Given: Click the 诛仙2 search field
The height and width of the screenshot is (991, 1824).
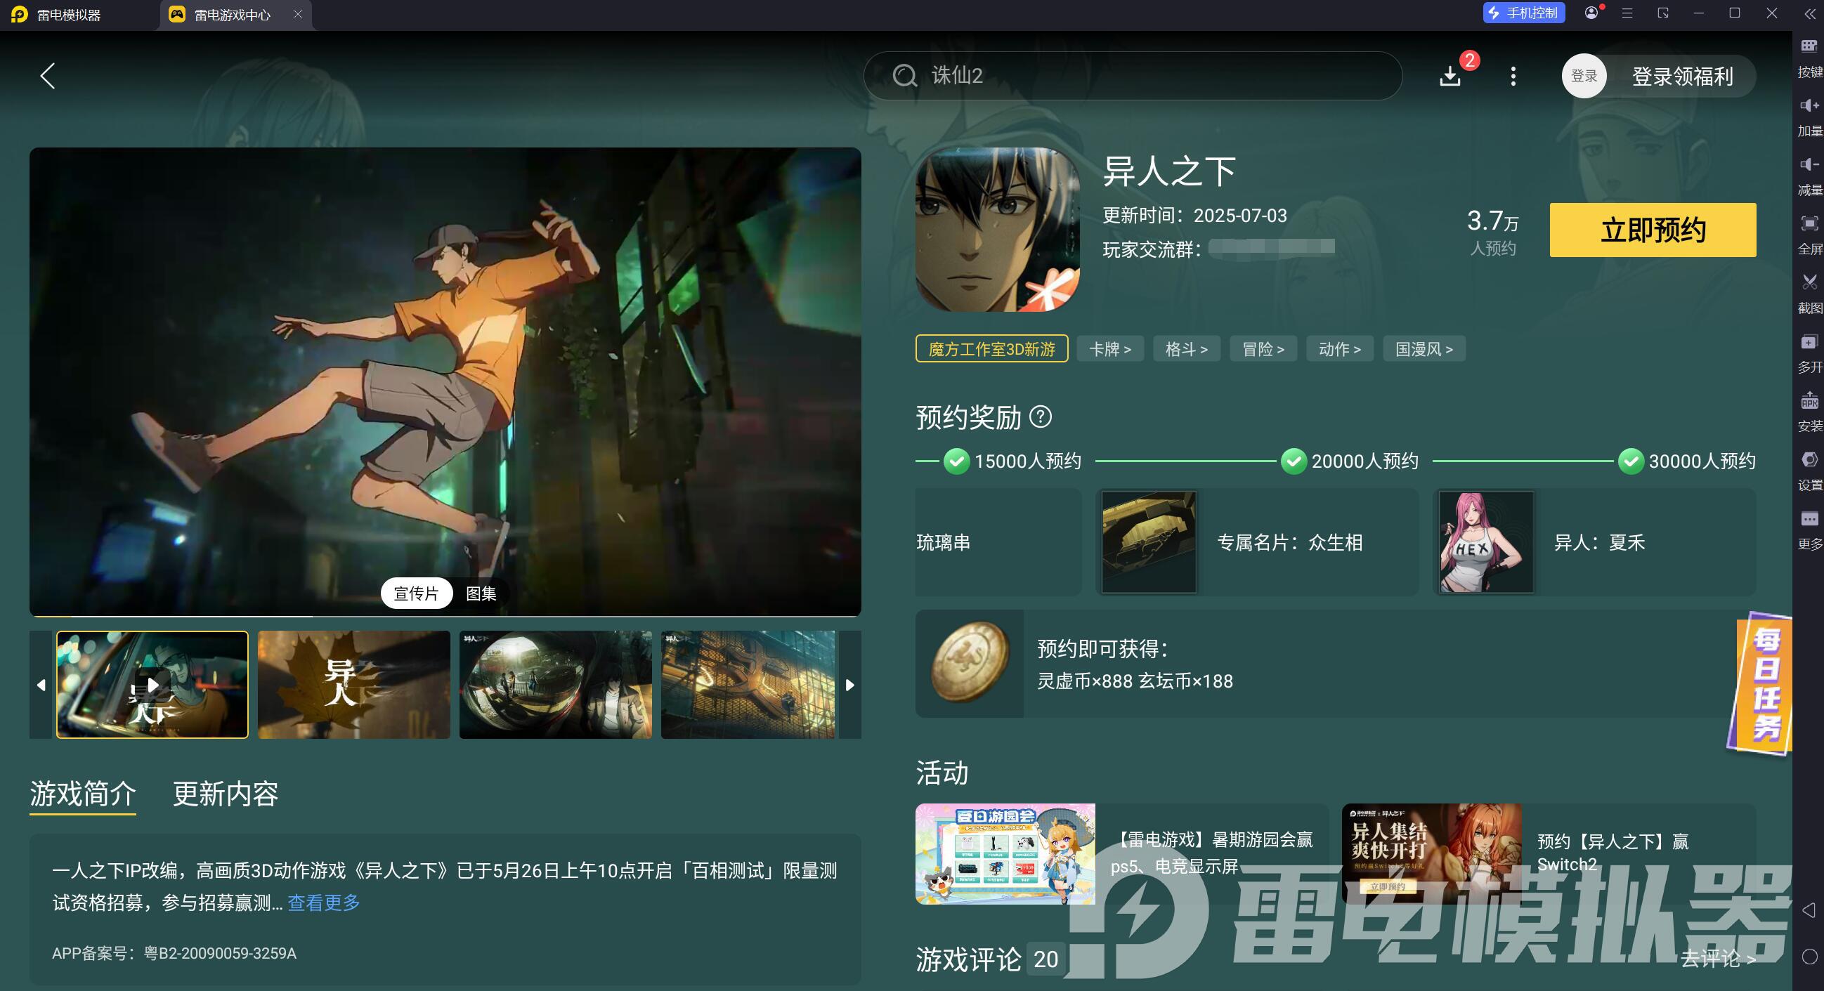Looking at the screenshot, I should click(1133, 76).
